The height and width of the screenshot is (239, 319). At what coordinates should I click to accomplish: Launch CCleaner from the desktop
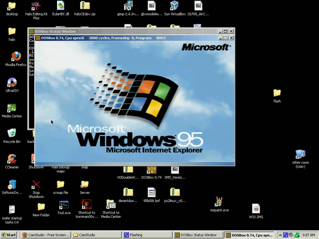click(12, 159)
